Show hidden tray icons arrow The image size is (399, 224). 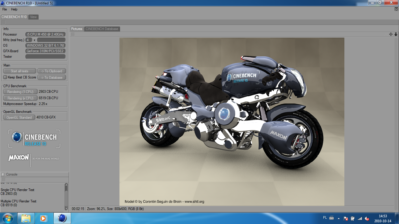[339, 218]
